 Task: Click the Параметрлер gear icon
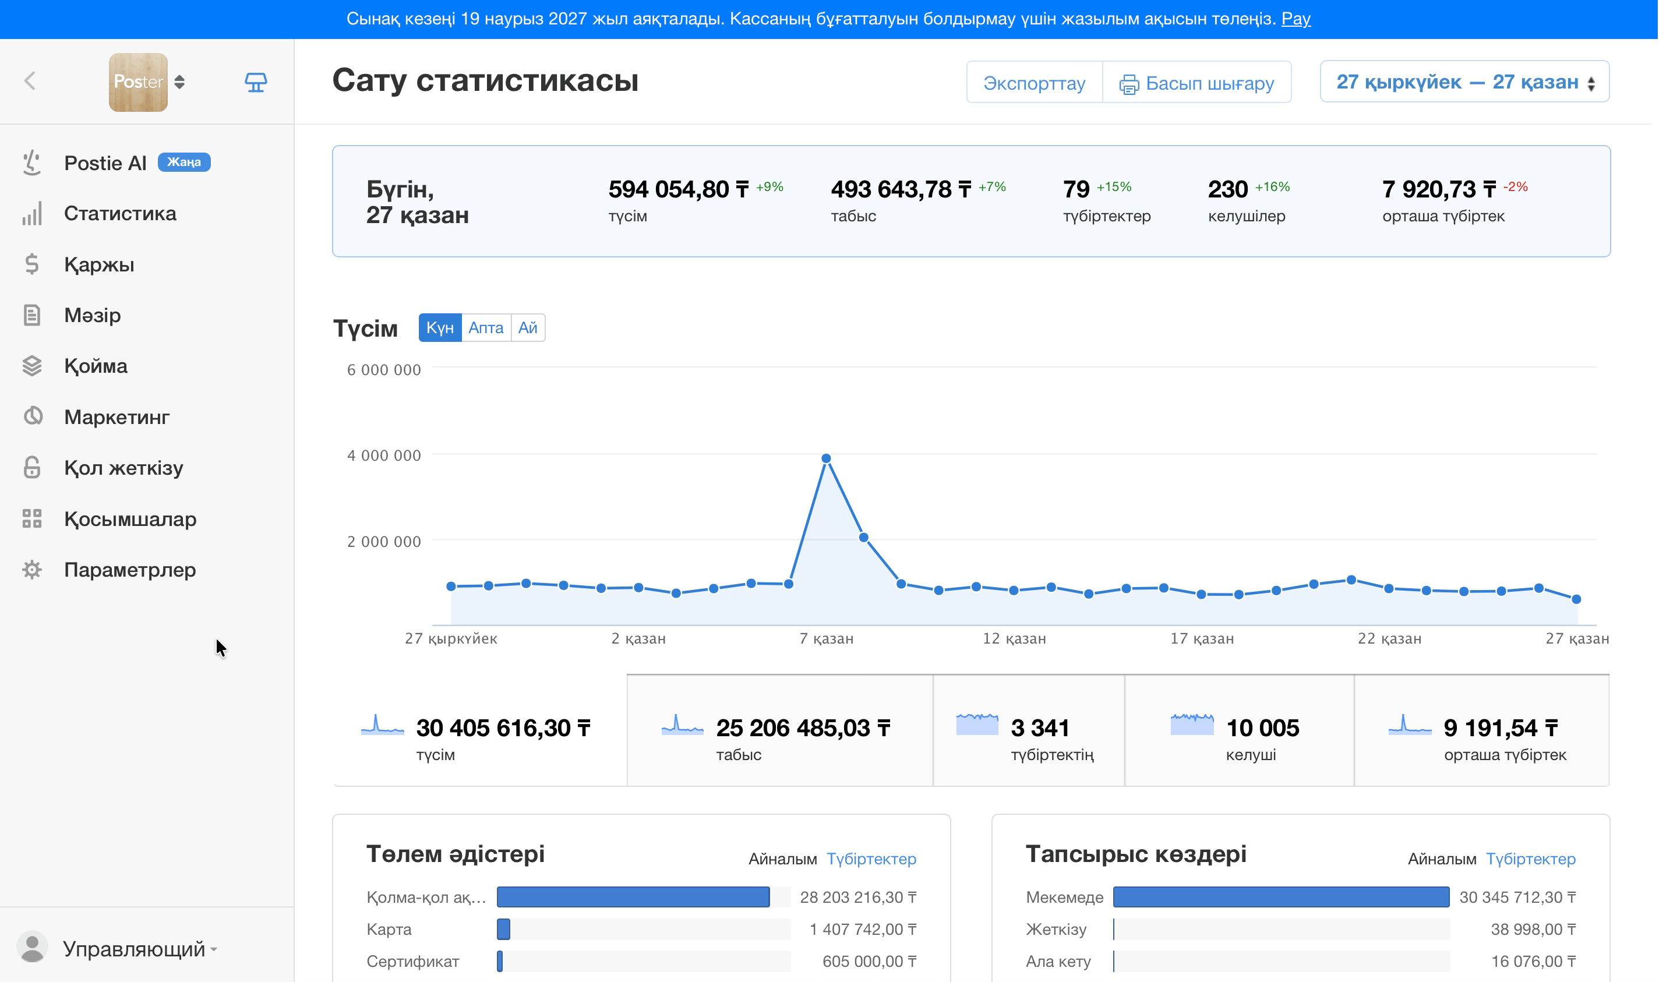32,570
